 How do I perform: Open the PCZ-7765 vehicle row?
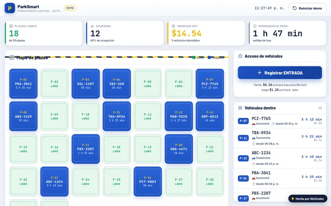pyautogui.click(x=280, y=121)
